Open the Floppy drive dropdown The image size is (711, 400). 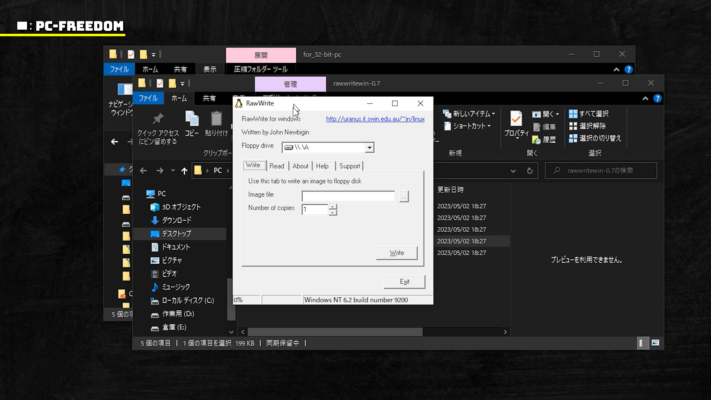tap(369, 148)
